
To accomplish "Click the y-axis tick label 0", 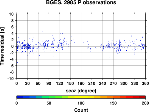I will pos(13,46).
